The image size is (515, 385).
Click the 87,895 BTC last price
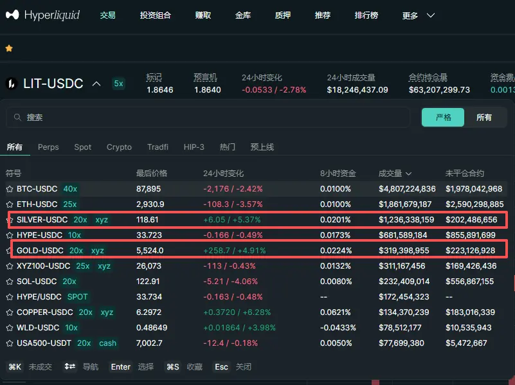click(149, 189)
